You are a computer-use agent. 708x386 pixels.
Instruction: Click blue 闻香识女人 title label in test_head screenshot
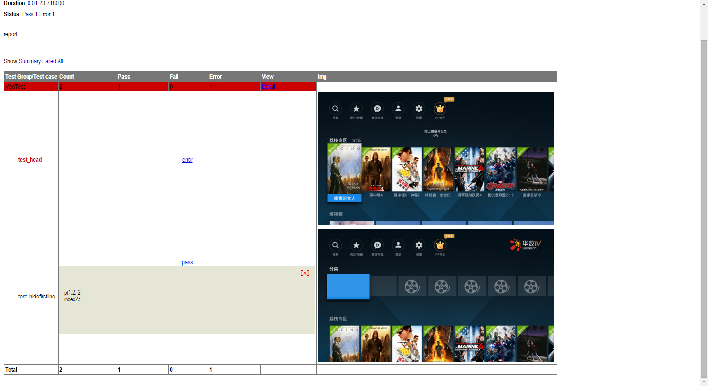pos(345,198)
